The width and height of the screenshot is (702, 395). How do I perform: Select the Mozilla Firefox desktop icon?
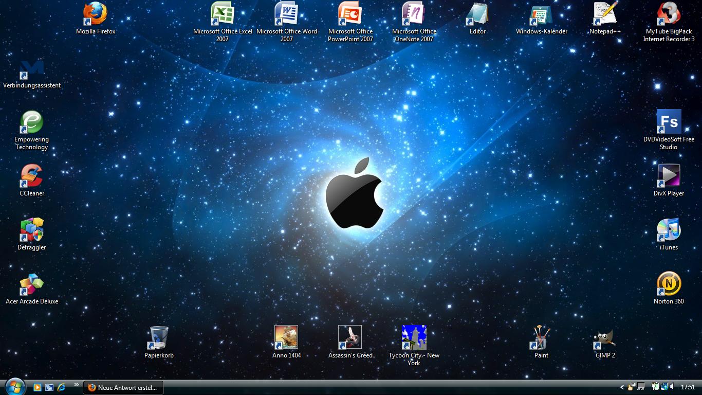tap(96, 18)
